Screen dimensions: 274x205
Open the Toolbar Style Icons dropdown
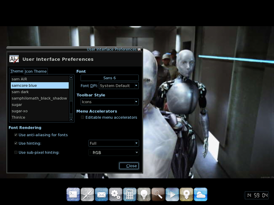point(110,102)
